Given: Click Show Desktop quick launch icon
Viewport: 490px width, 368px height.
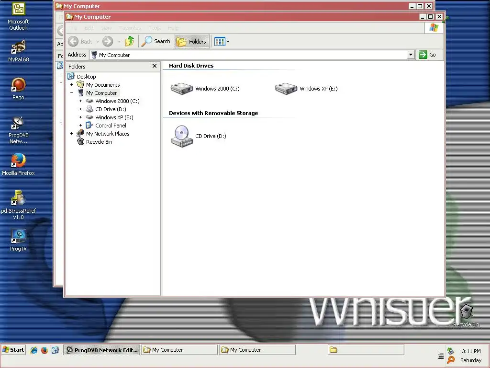Looking at the screenshot, I should tap(55, 350).
